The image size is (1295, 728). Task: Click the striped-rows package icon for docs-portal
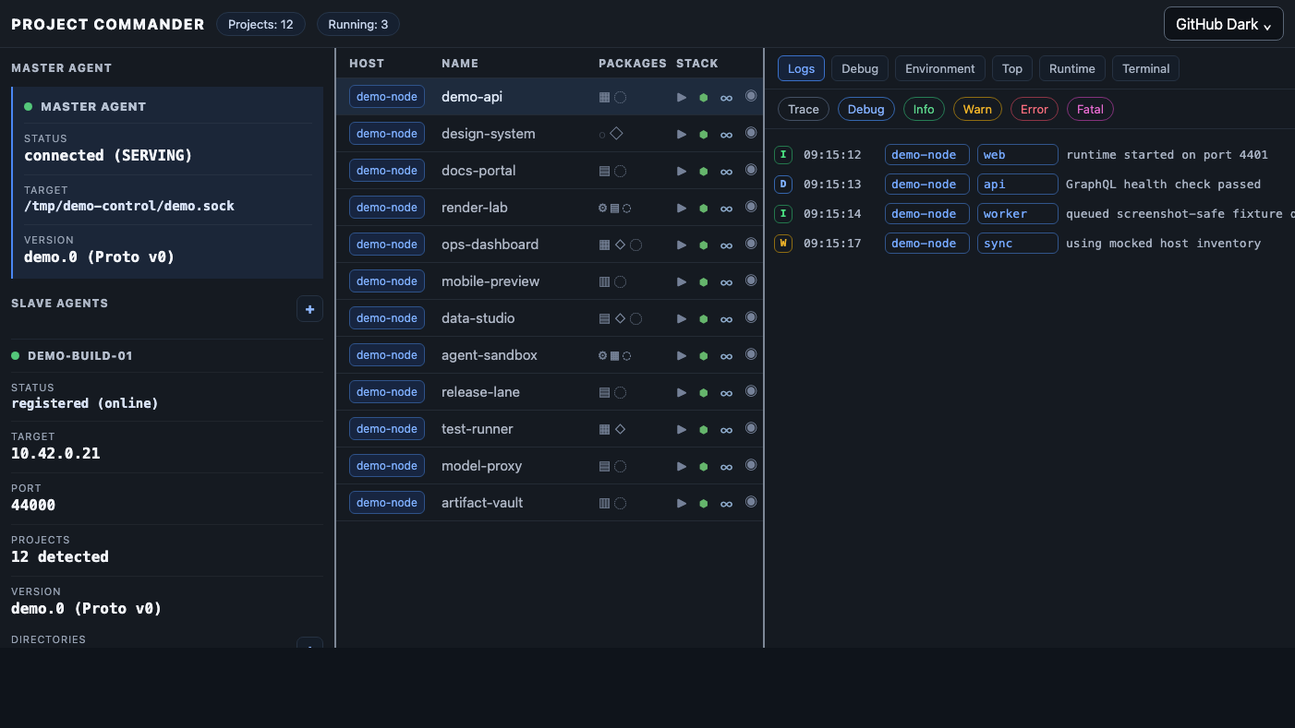[604, 171]
